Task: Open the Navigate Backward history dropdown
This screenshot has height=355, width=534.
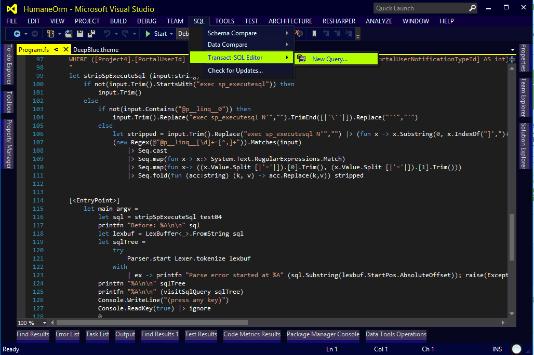Action: tap(26, 34)
